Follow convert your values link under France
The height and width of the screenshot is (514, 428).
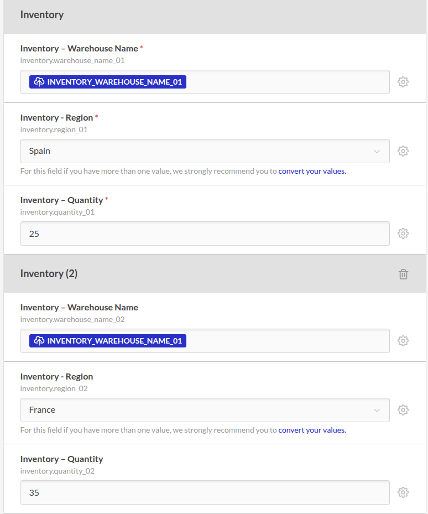point(312,430)
